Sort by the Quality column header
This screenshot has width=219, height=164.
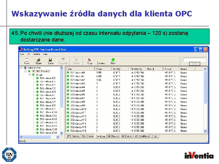[120, 69]
